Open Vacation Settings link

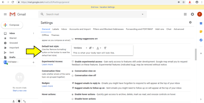coord(107,7)
